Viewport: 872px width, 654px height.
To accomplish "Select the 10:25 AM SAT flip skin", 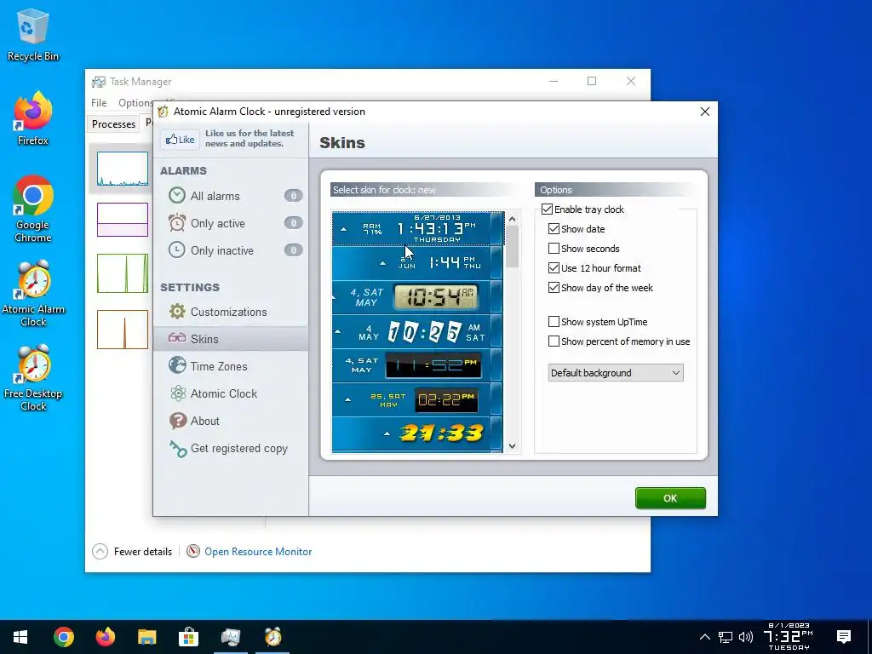I will click(417, 331).
